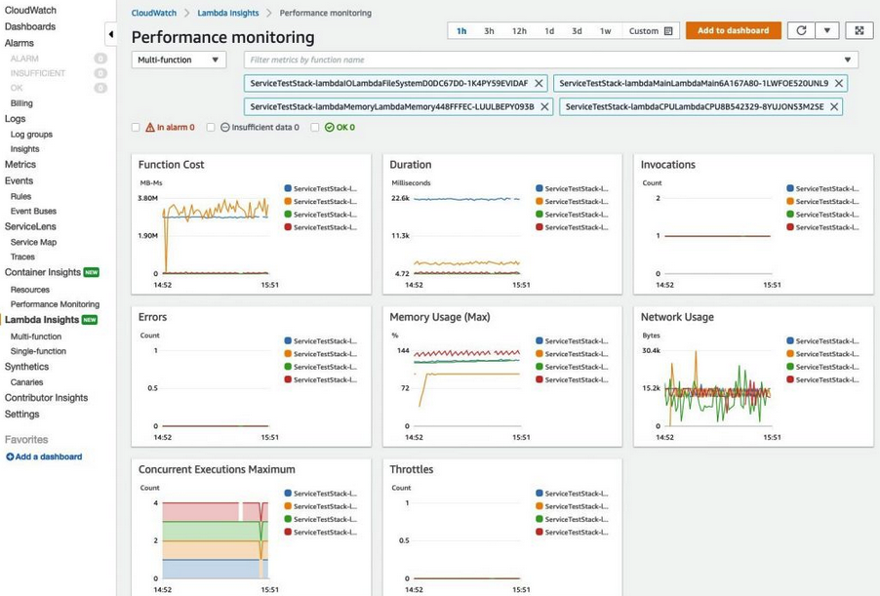880x596 pixels.
Task: Open ServiceLens in the sidebar
Action: click(30, 226)
